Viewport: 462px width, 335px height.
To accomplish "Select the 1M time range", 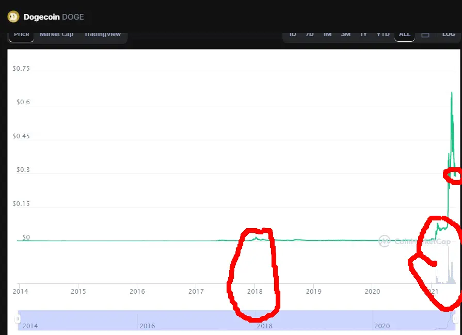I will click(328, 35).
